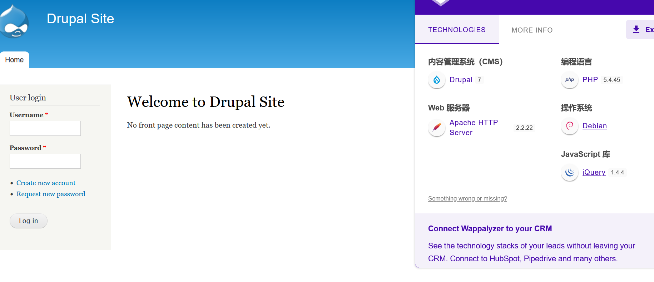The image size is (654, 282).
Task: Click the Welcome to Drupal Site heading
Action: [x=206, y=102]
